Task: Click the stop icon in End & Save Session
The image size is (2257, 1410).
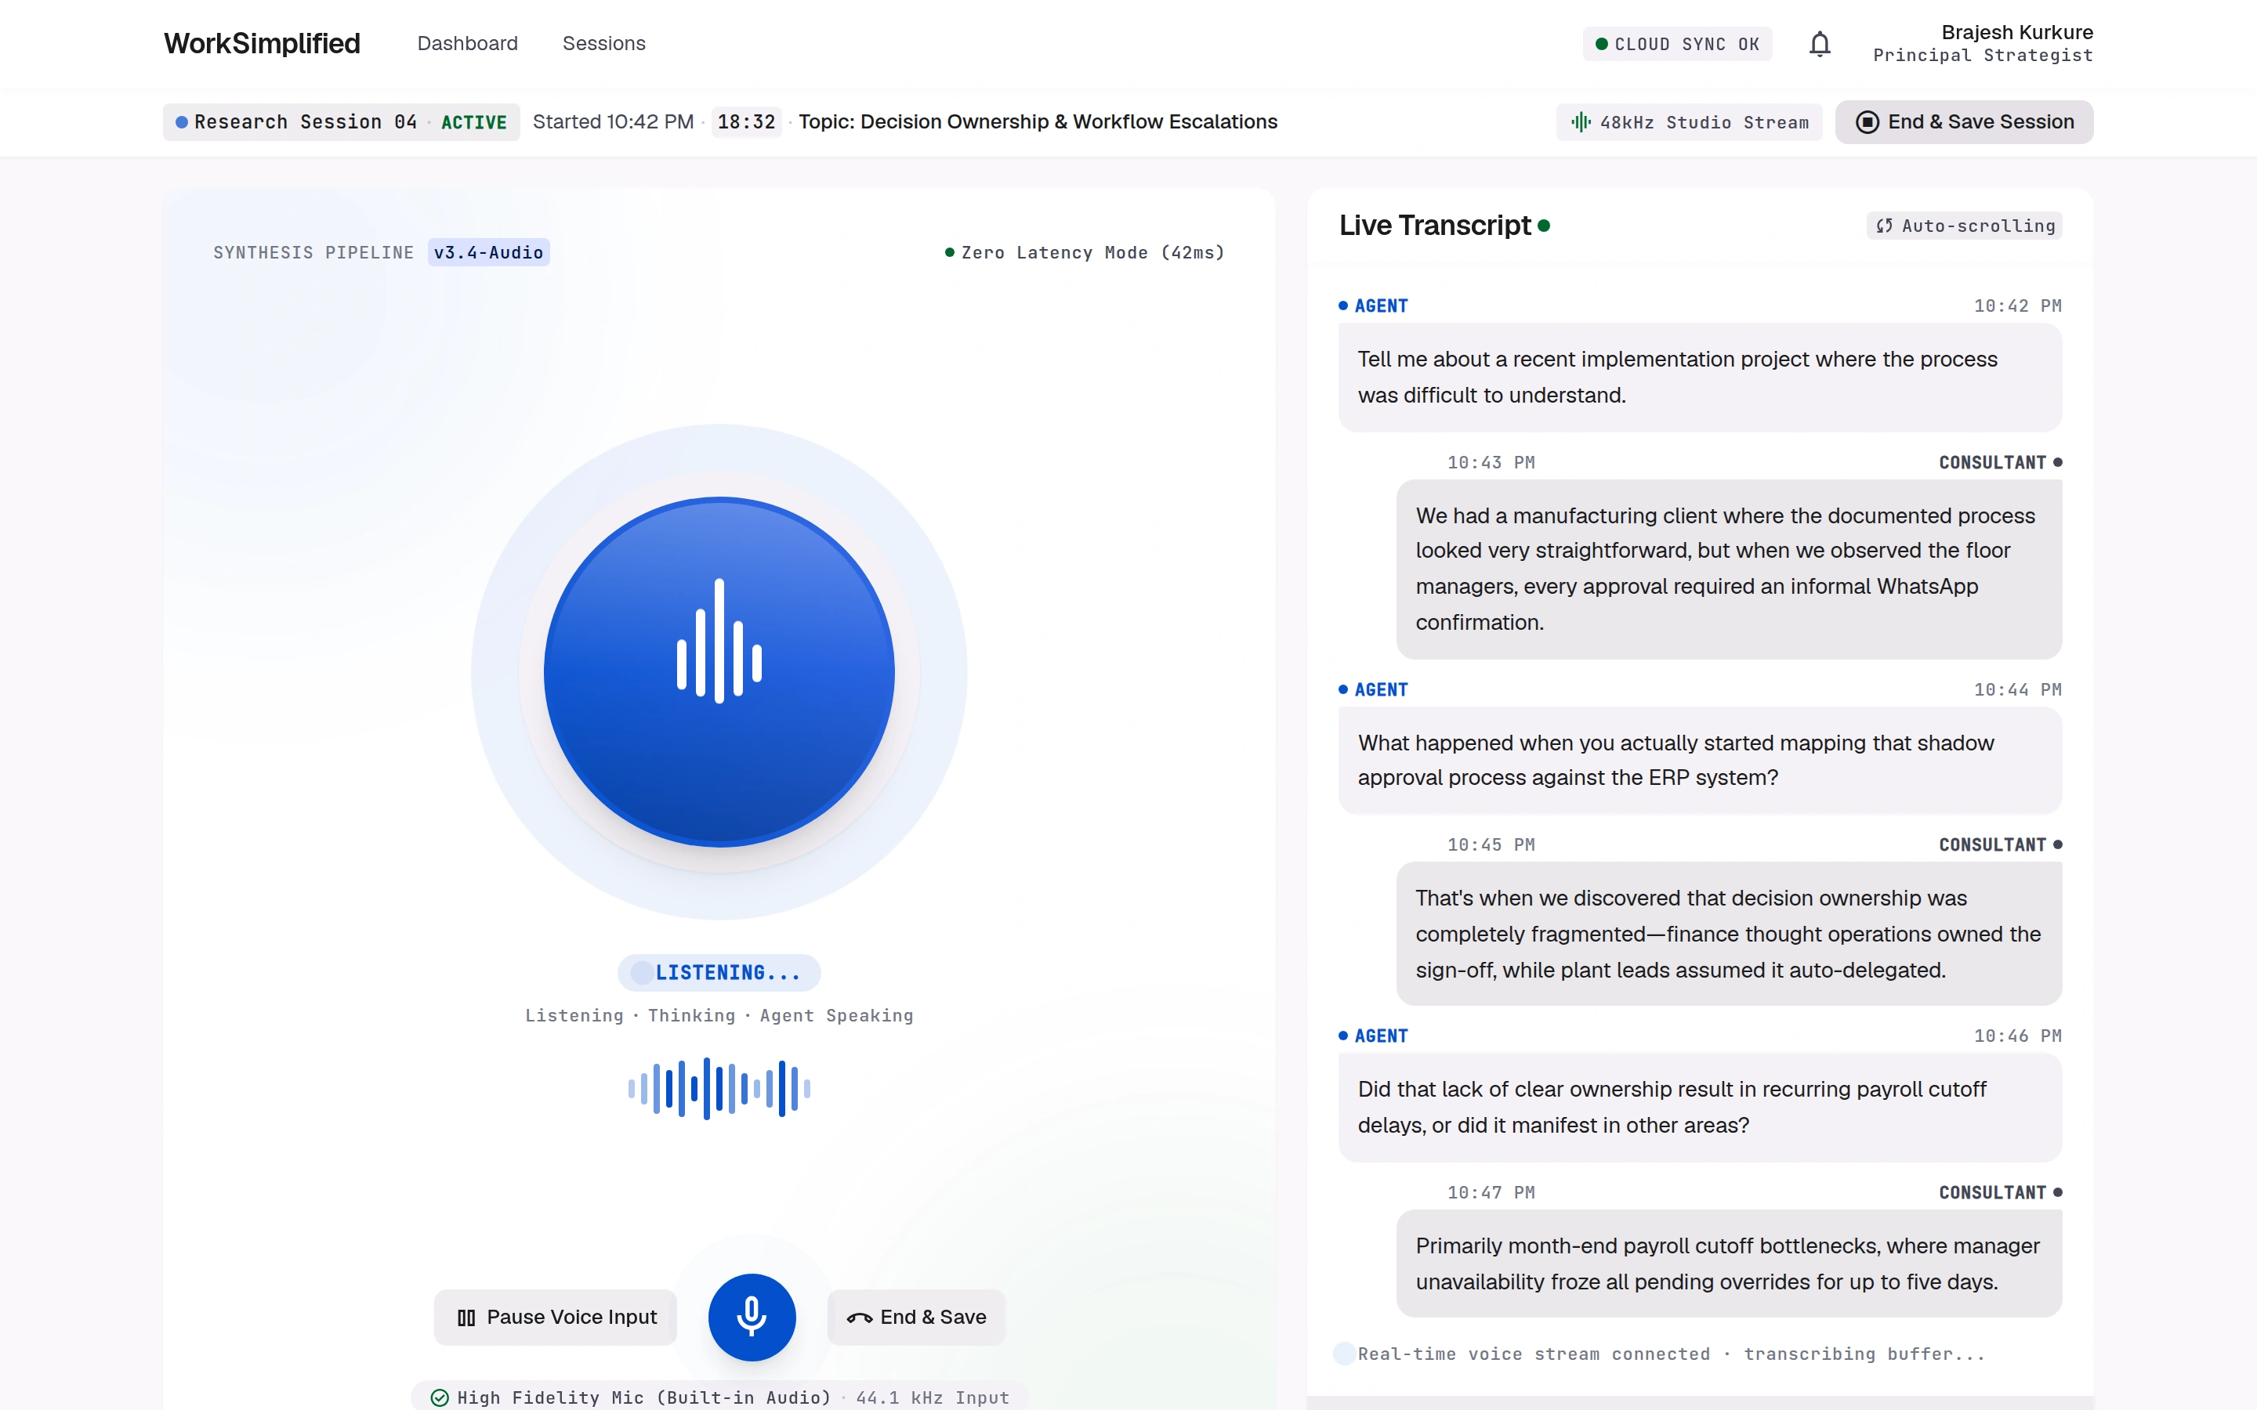Action: pyautogui.click(x=1868, y=122)
